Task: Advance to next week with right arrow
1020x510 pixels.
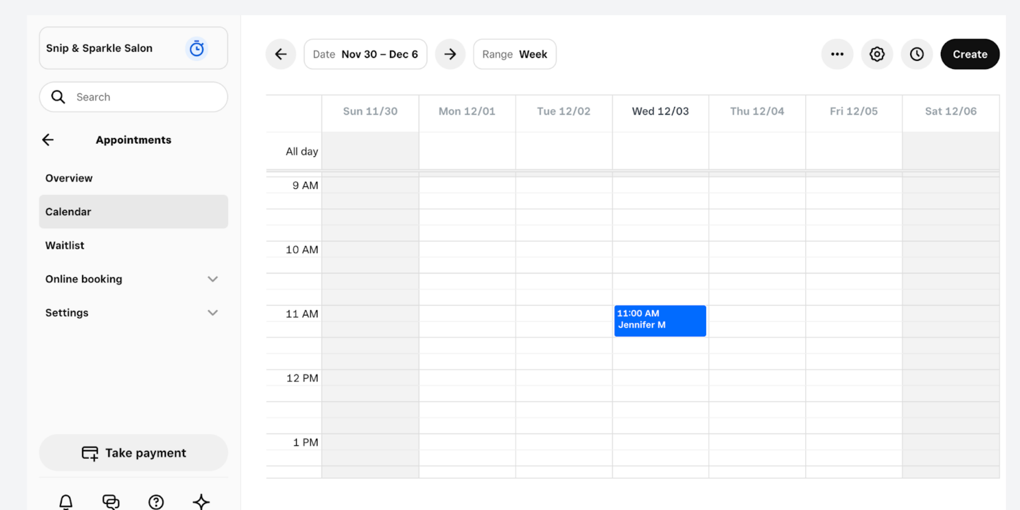Action: [x=450, y=54]
